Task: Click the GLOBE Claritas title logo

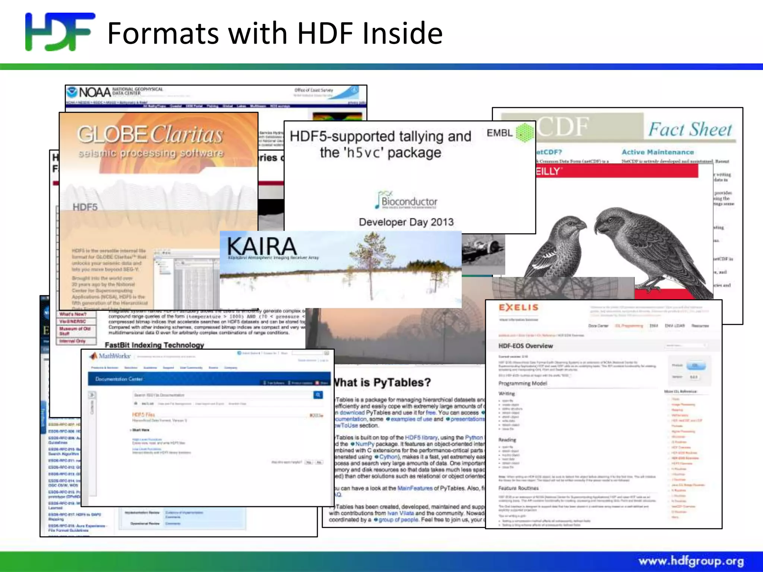Action: pyautogui.click(x=150, y=134)
